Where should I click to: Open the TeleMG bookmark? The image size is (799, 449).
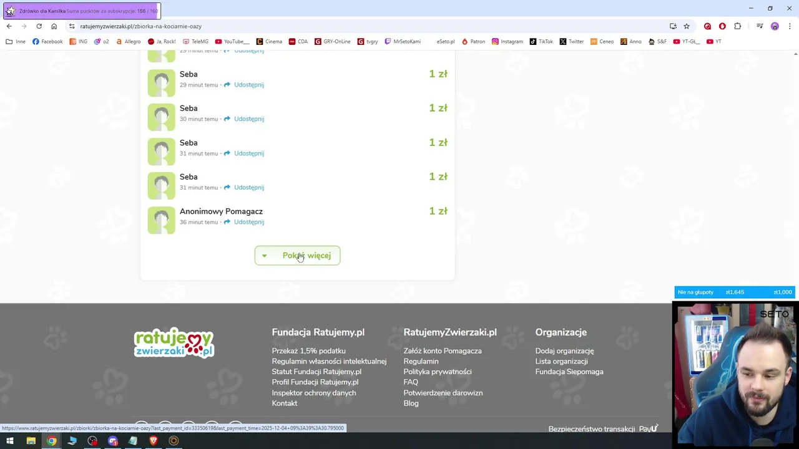pyautogui.click(x=195, y=42)
